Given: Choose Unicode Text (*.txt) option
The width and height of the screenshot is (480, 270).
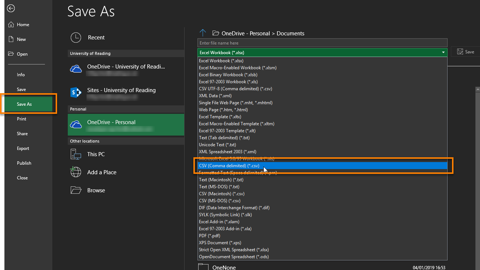Looking at the screenshot, I should [x=322, y=145].
